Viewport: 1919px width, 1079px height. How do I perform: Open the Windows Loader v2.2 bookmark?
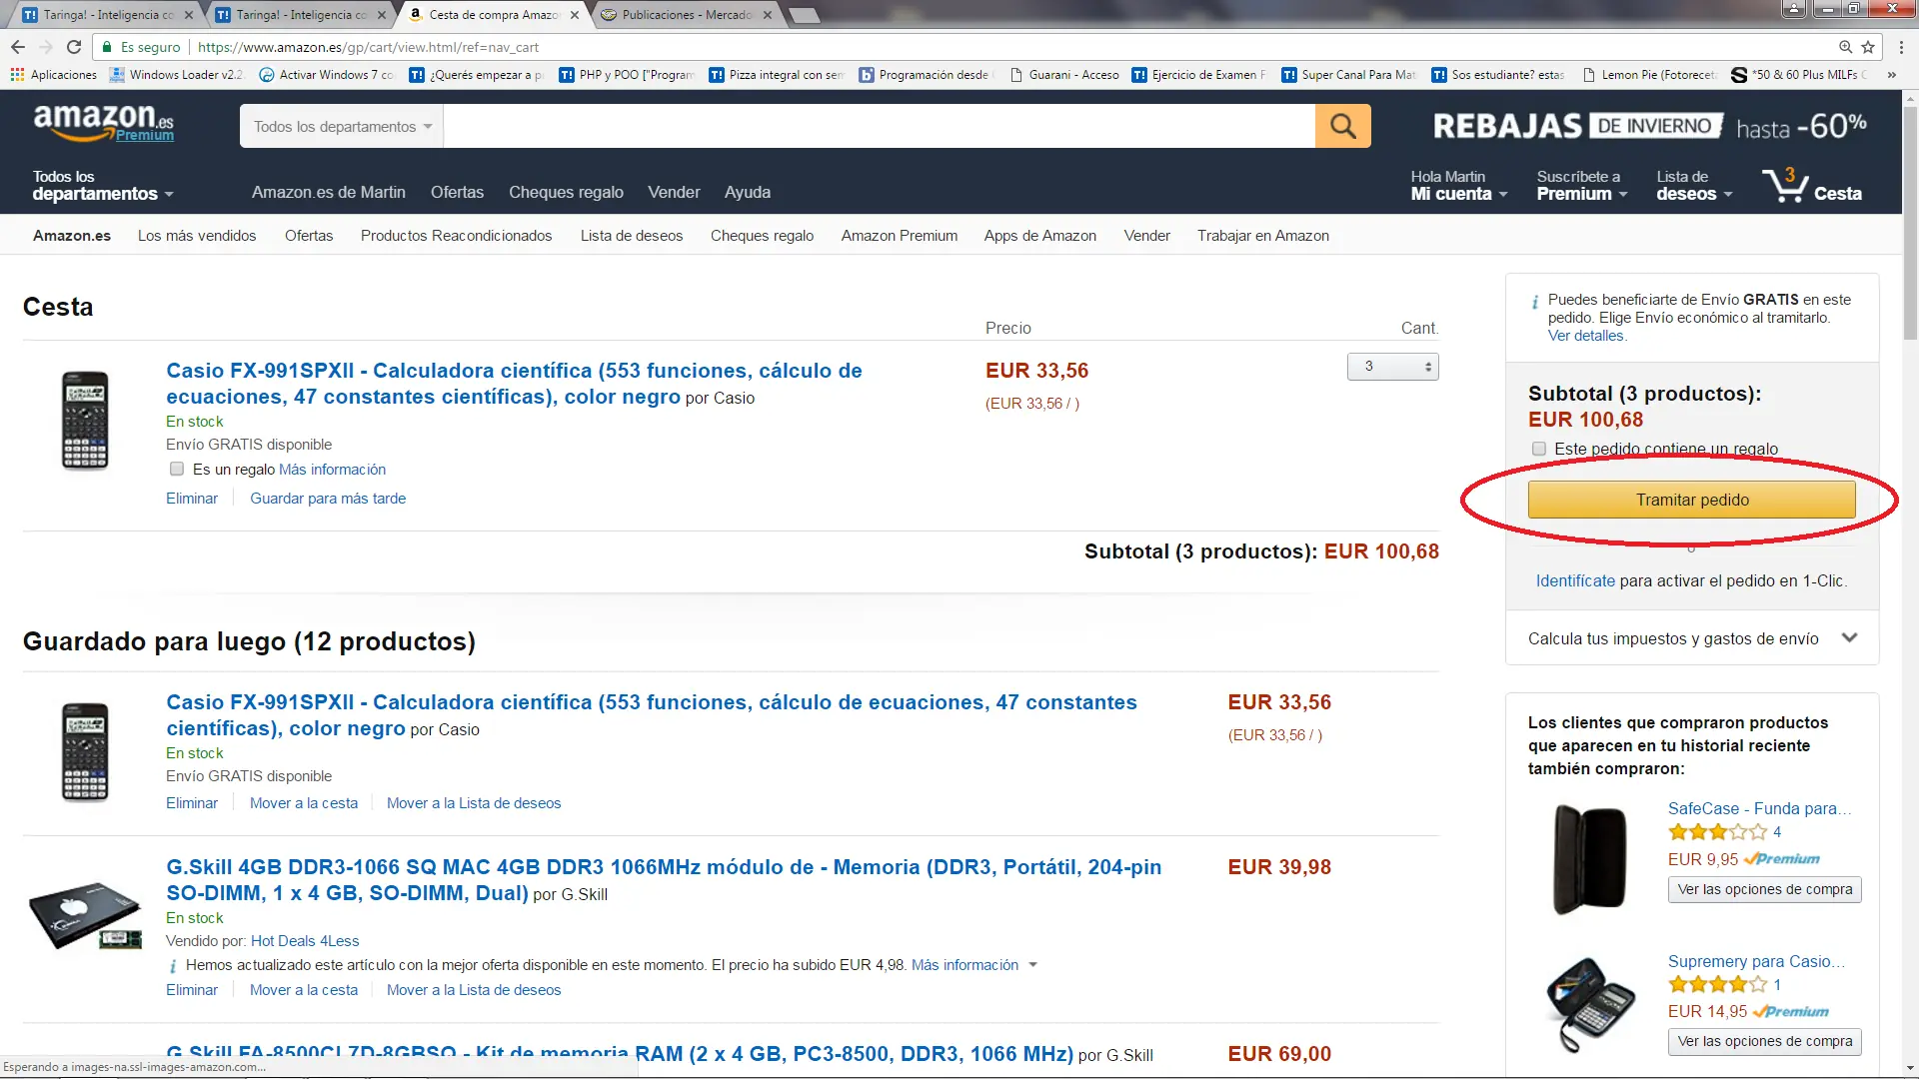176,75
